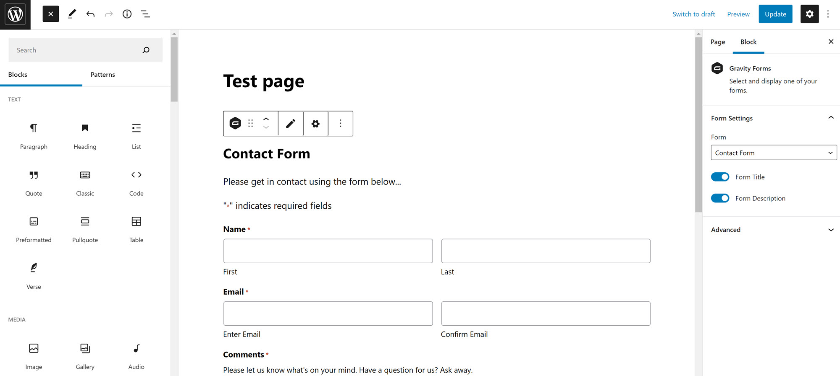The height and width of the screenshot is (376, 840).
Task: Switch to the Patterns tab
Action: [103, 75]
